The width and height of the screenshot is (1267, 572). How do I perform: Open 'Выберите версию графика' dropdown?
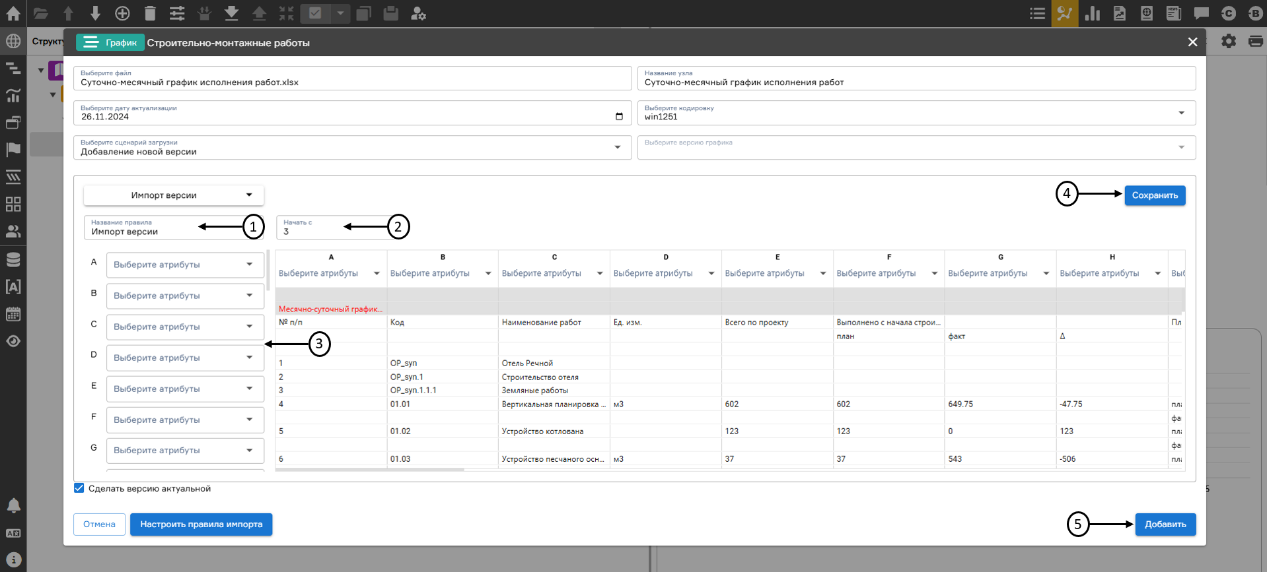[x=916, y=147]
